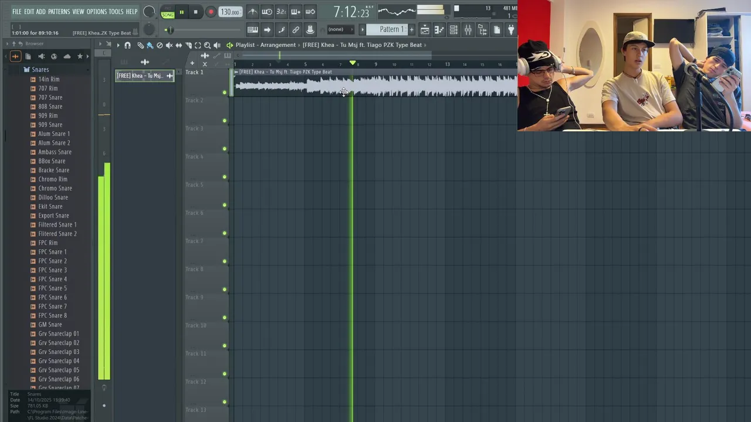Select the Grv Snareclap 03 sample
Image resolution: width=751 pixels, height=422 pixels.
[x=59, y=352]
